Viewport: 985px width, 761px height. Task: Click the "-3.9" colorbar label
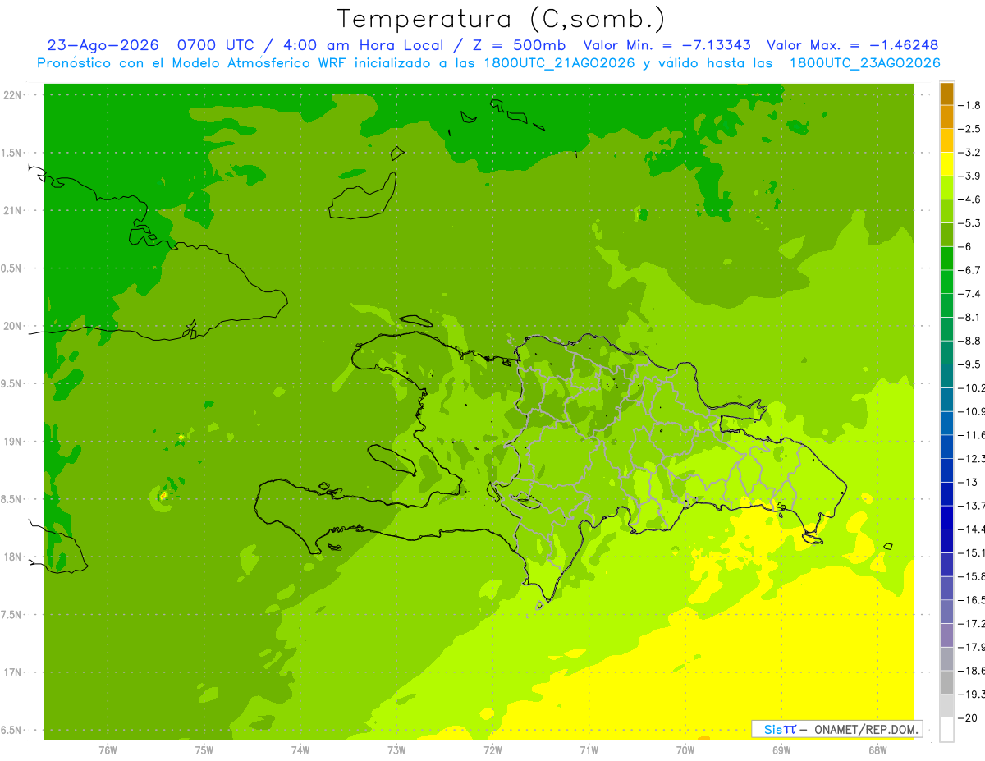pos(971,176)
